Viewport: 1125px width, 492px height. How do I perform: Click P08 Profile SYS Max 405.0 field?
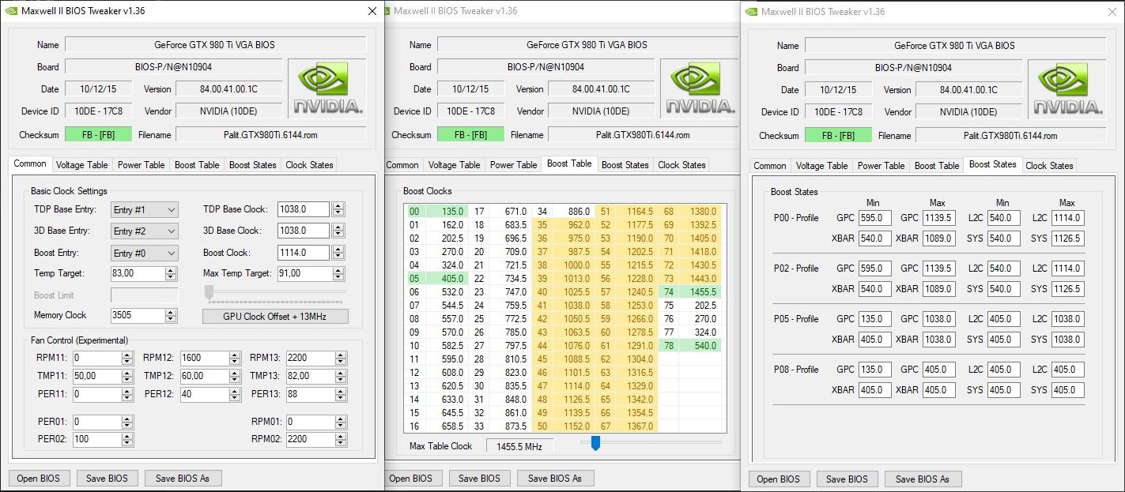pyautogui.click(x=1068, y=389)
